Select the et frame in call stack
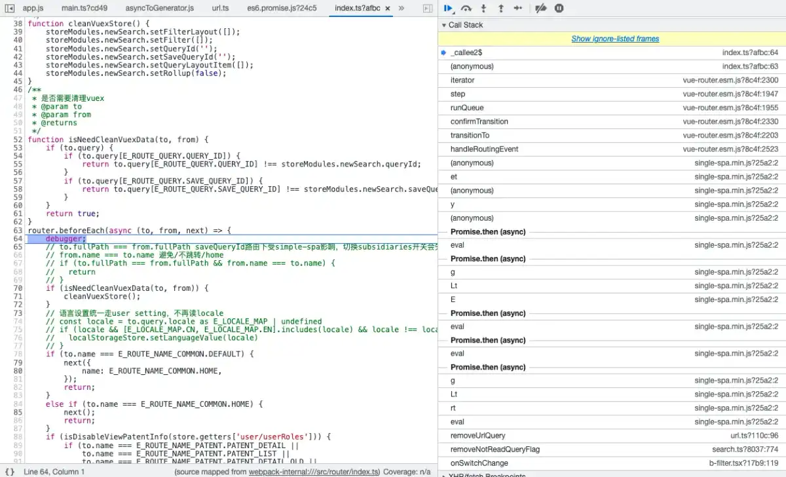The image size is (786, 477). (x=612, y=176)
